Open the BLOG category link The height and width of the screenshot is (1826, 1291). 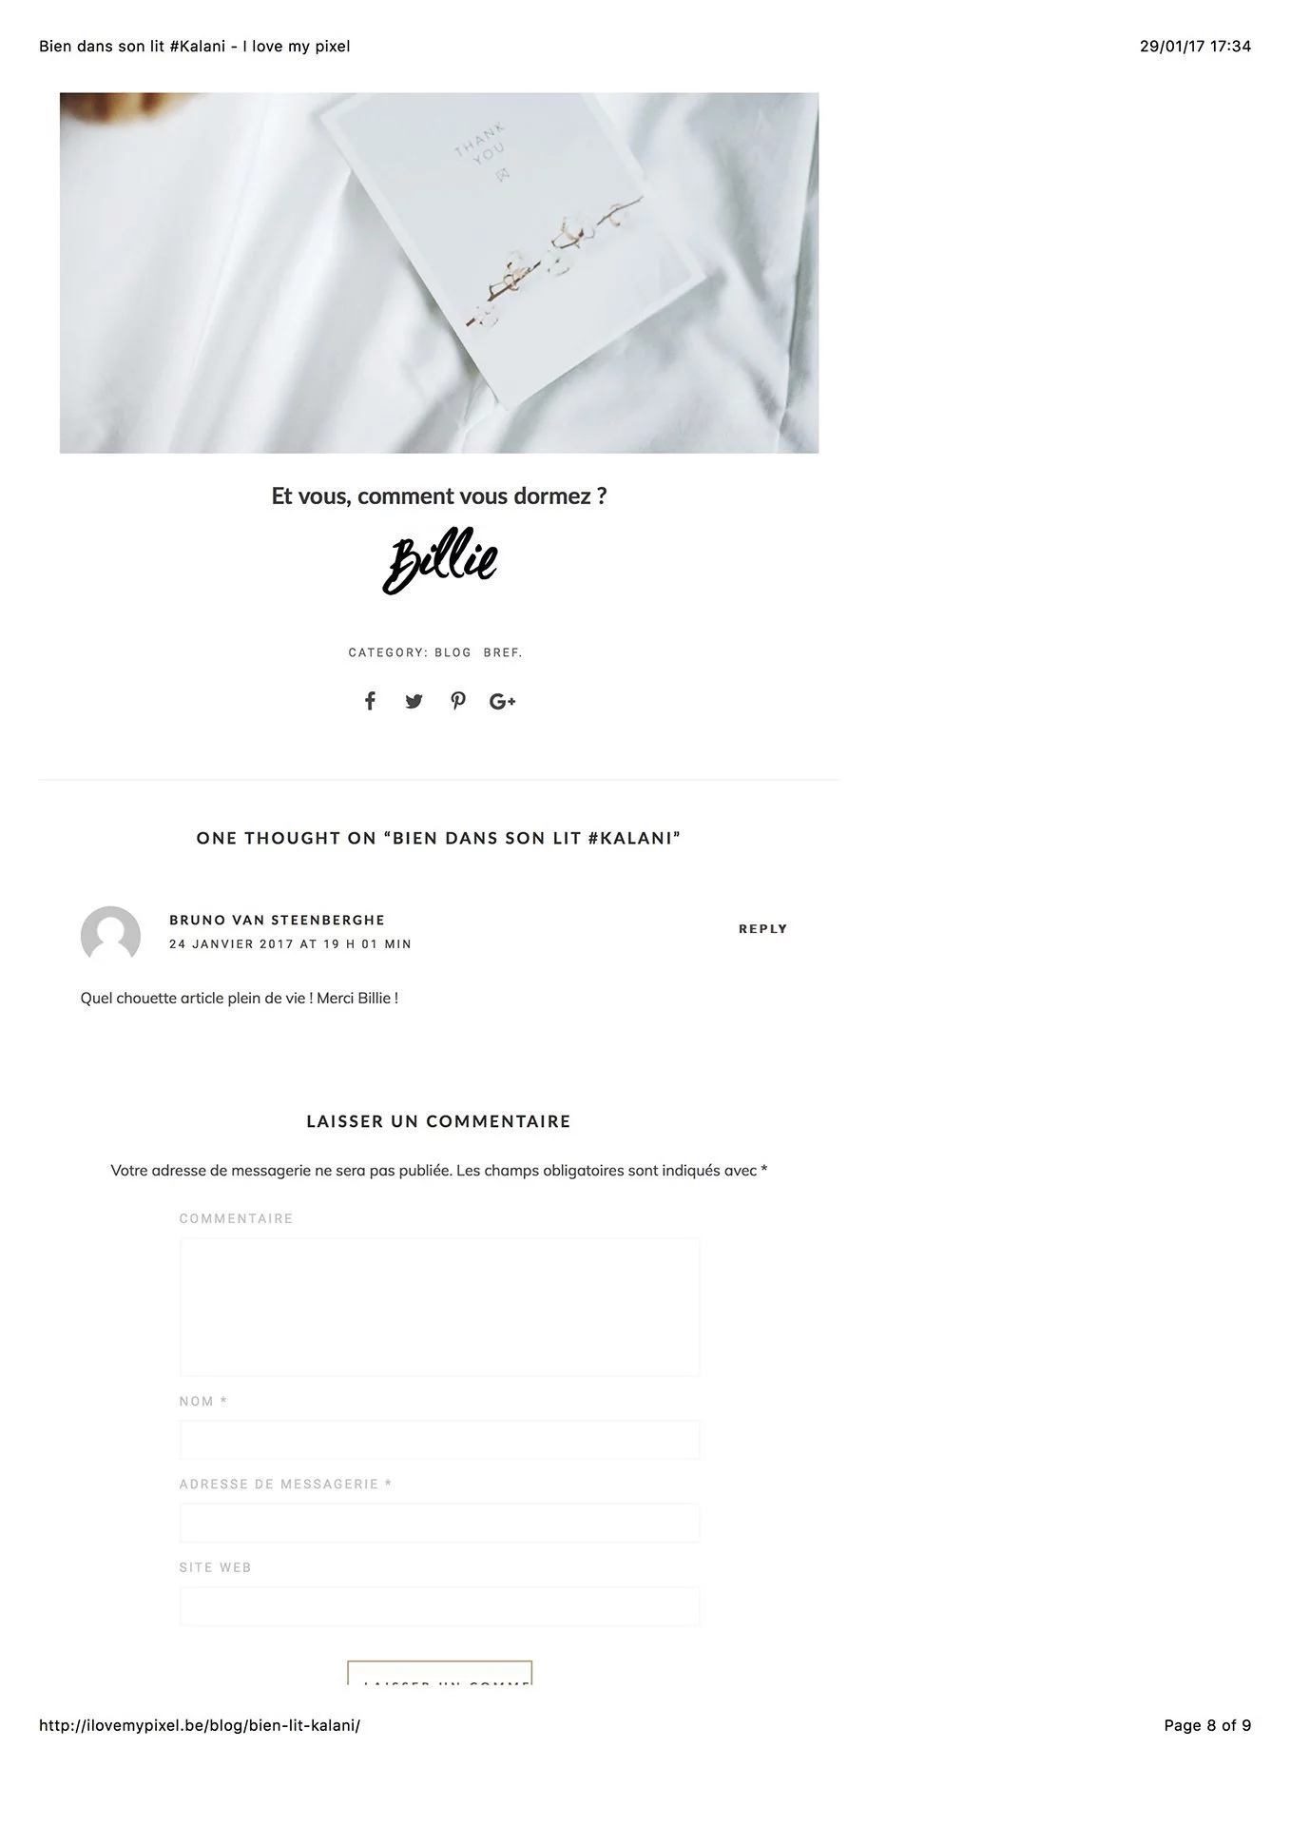tap(453, 652)
